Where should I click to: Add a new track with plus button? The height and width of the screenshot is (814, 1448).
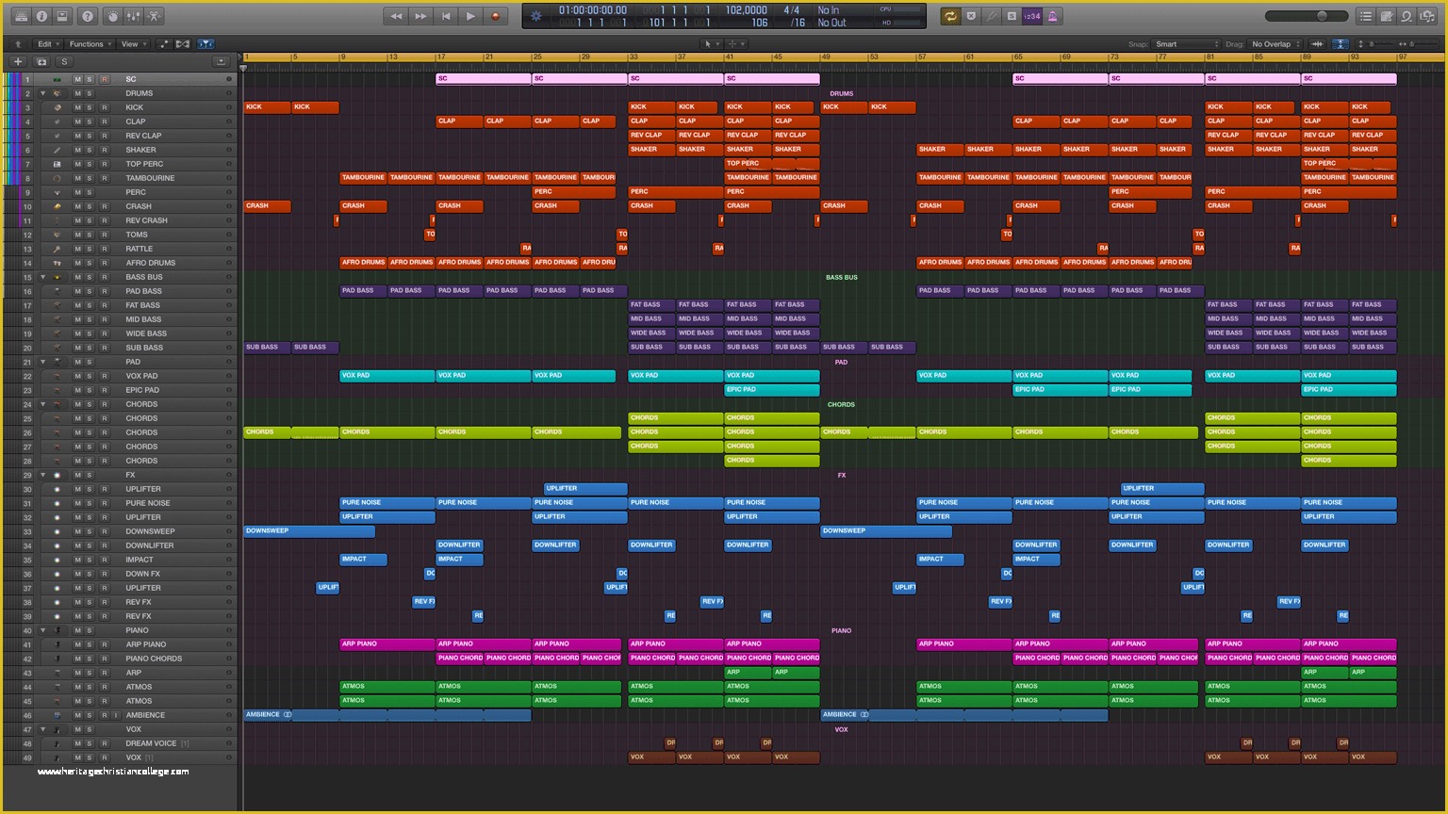[17, 61]
